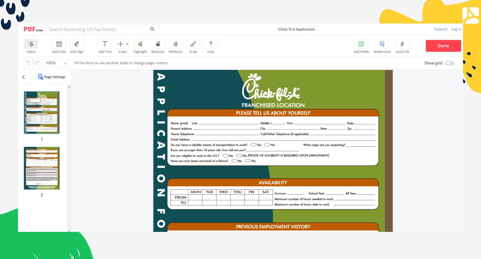This screenshot has height=259, width=481.
Task: Click the search magnifier icon
Action: pos(152,29)
